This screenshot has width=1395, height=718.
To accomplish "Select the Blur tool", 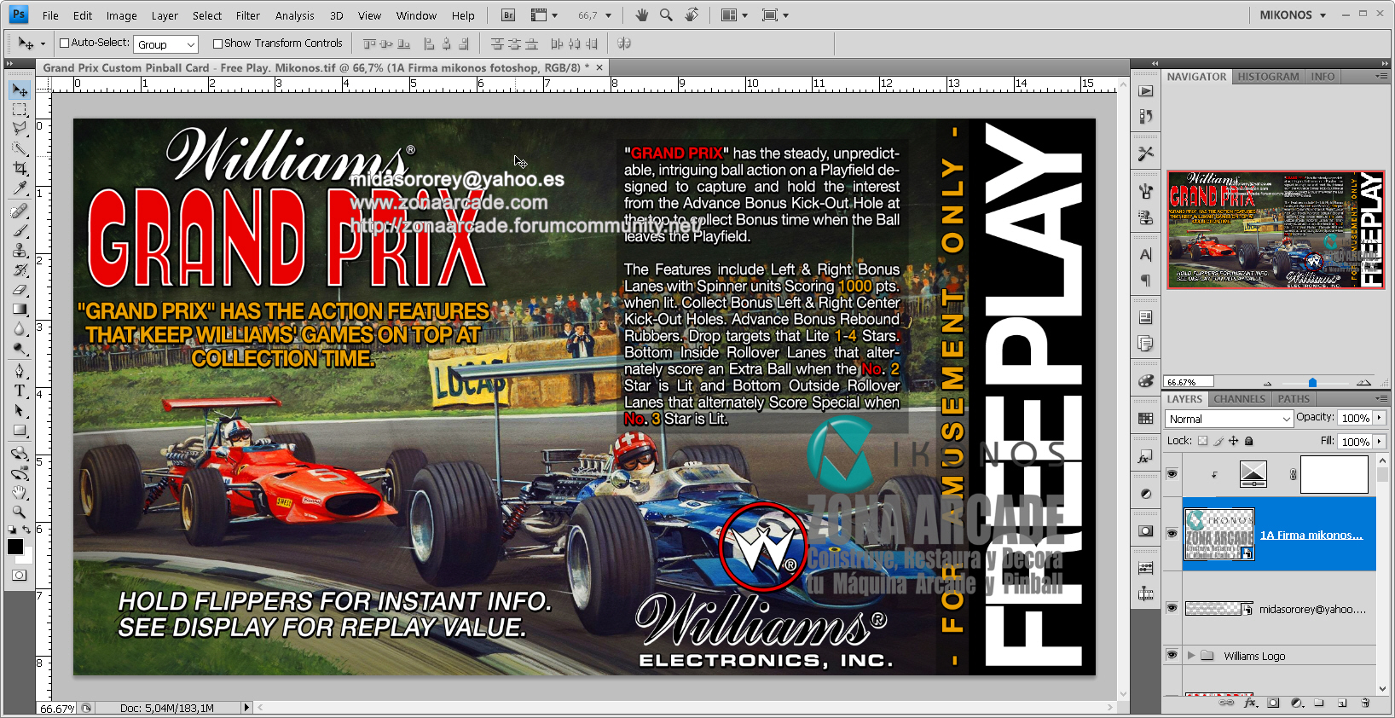I will [x=19, y=328].
